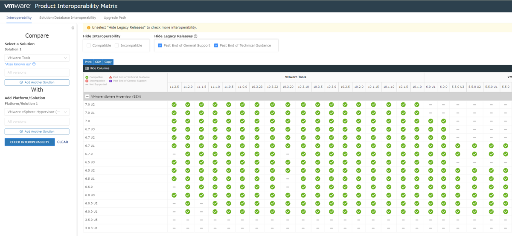Click the Hide Columns button

coord(97,68)
